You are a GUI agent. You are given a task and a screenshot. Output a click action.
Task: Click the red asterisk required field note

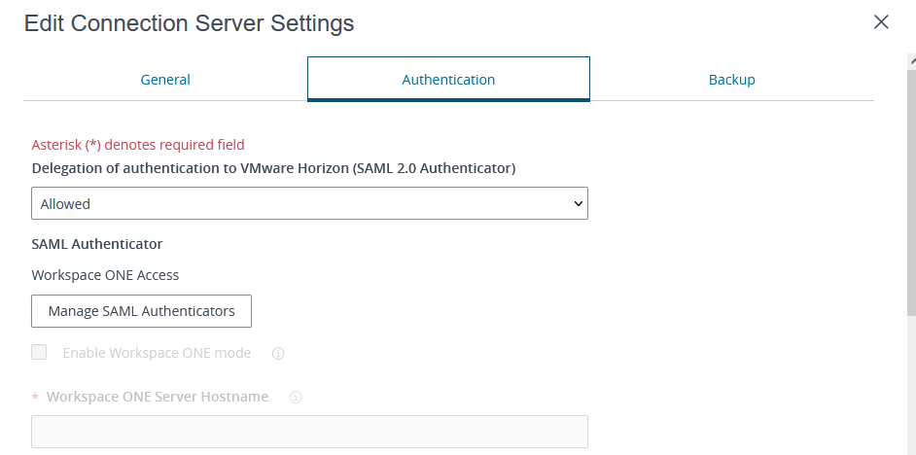[x=138, y=145]
